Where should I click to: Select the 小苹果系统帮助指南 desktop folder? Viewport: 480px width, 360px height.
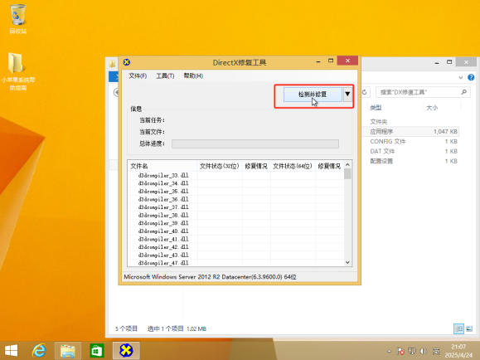point(17,71)
